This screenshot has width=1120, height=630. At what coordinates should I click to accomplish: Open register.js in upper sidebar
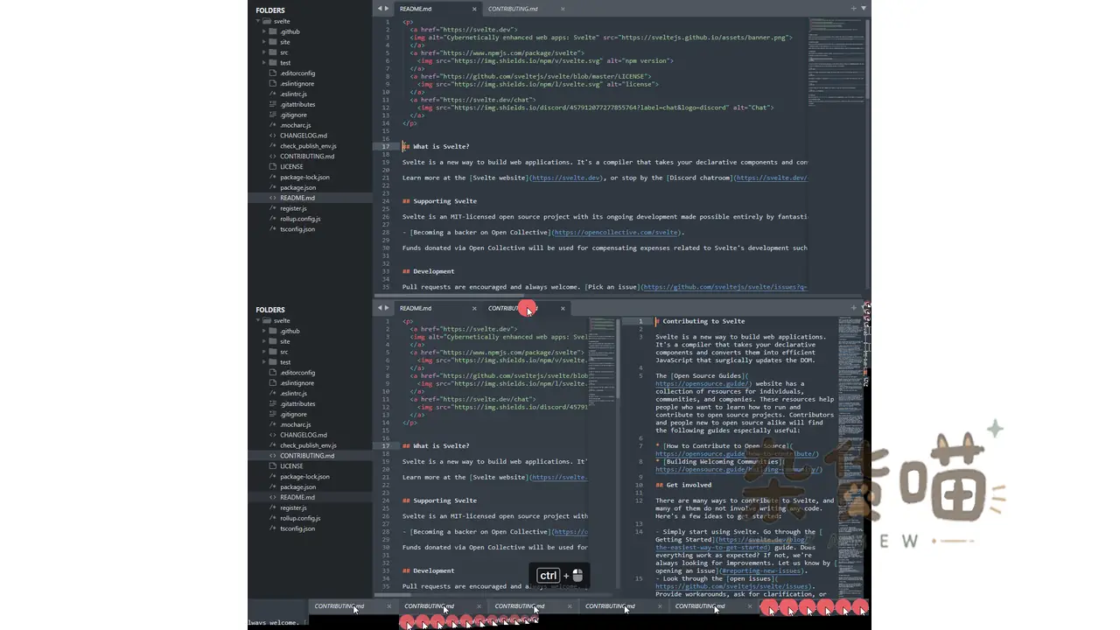(293, 208)
